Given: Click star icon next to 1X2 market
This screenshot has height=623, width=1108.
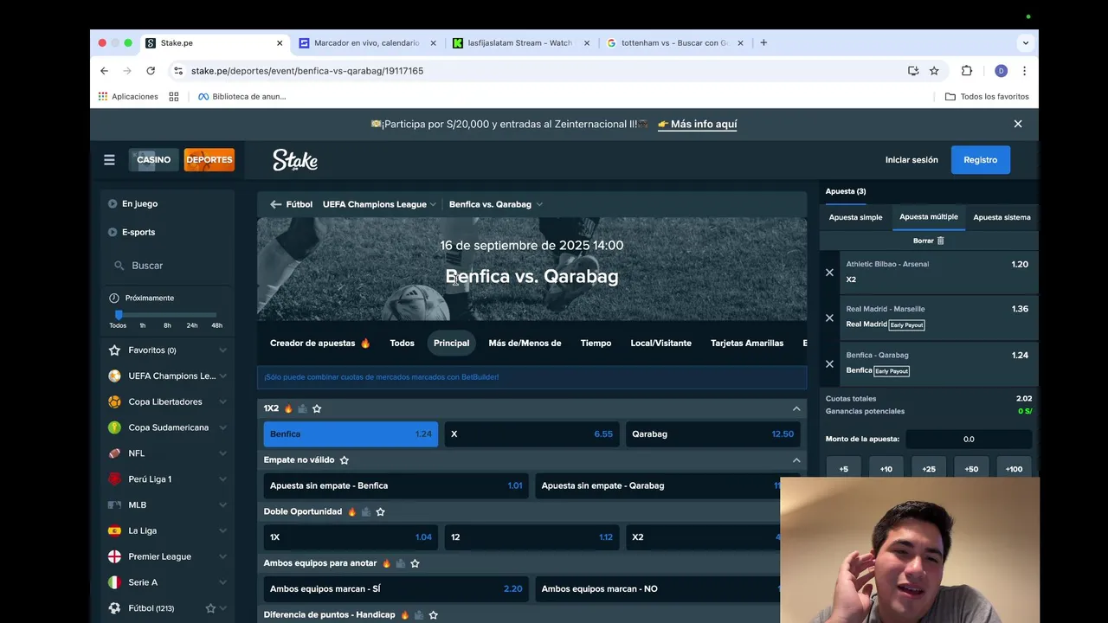Looking at the screenshot, I should pyautogui.click(x=317, y=408).
